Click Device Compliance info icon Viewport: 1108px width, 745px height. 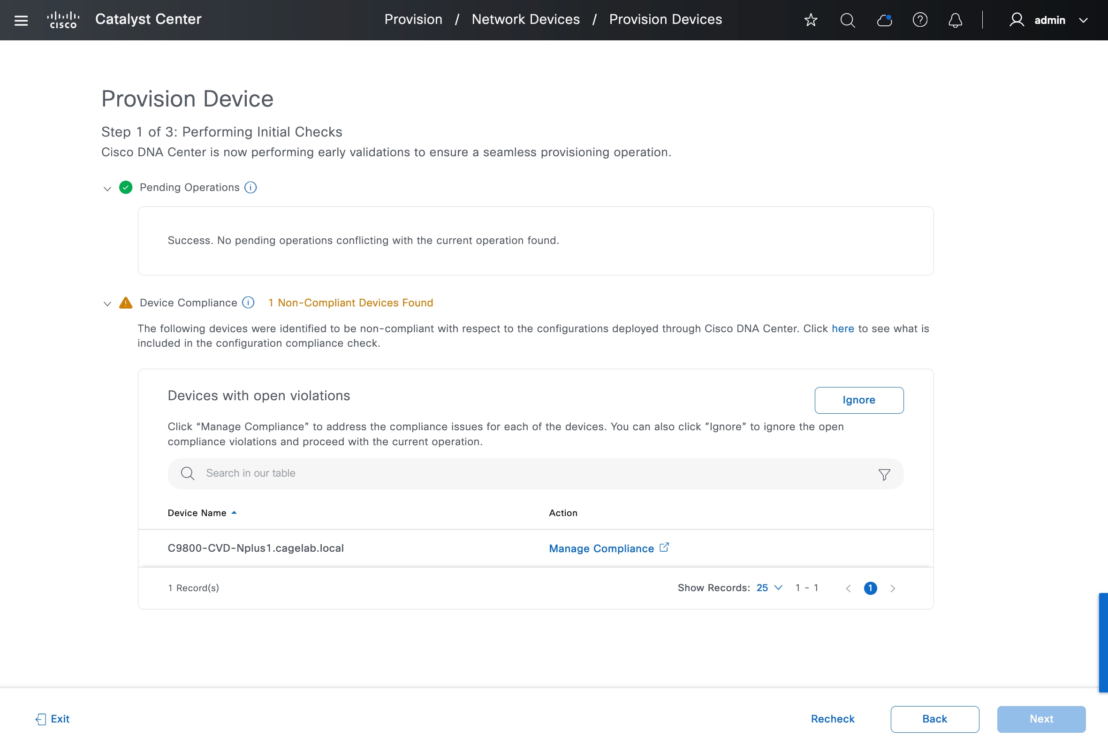click(248, 303)
